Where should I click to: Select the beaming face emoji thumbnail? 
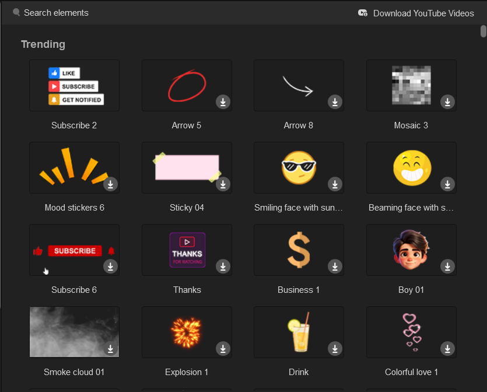click(x=411, y=168)
